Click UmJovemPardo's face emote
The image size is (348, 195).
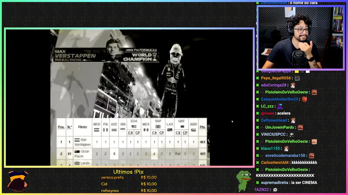(x=300, y=127)
